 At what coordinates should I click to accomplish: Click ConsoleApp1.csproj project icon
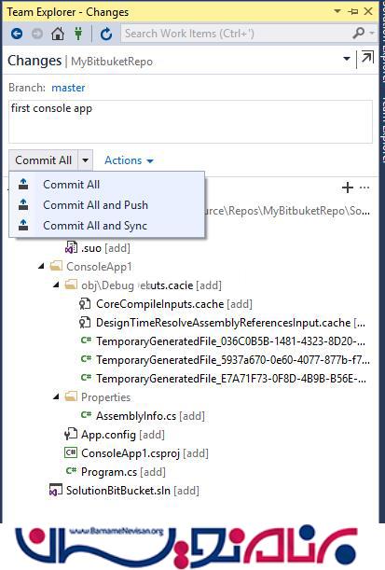71,452
